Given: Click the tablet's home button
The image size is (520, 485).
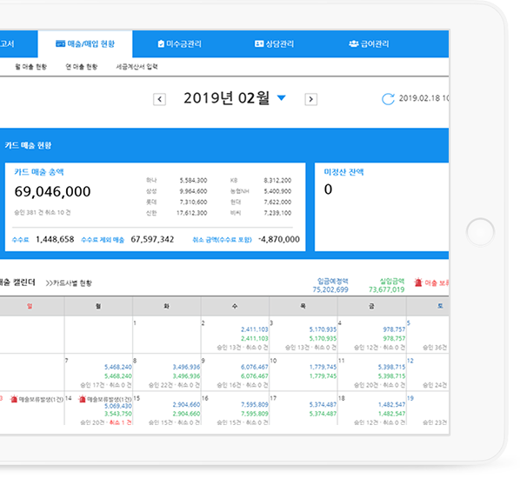Looking at the screenshot, I should (x=480, y=232).
